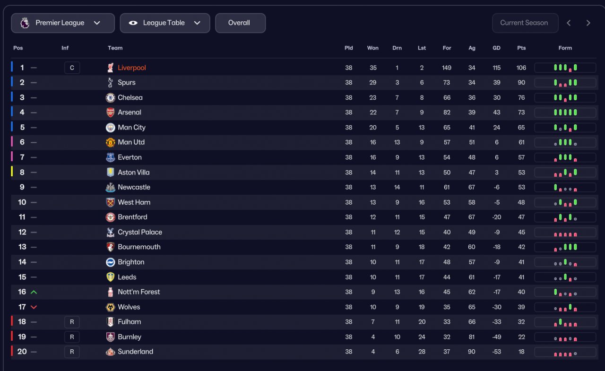
Task: Click the Man City club badge
Action: tap(110, 128)
